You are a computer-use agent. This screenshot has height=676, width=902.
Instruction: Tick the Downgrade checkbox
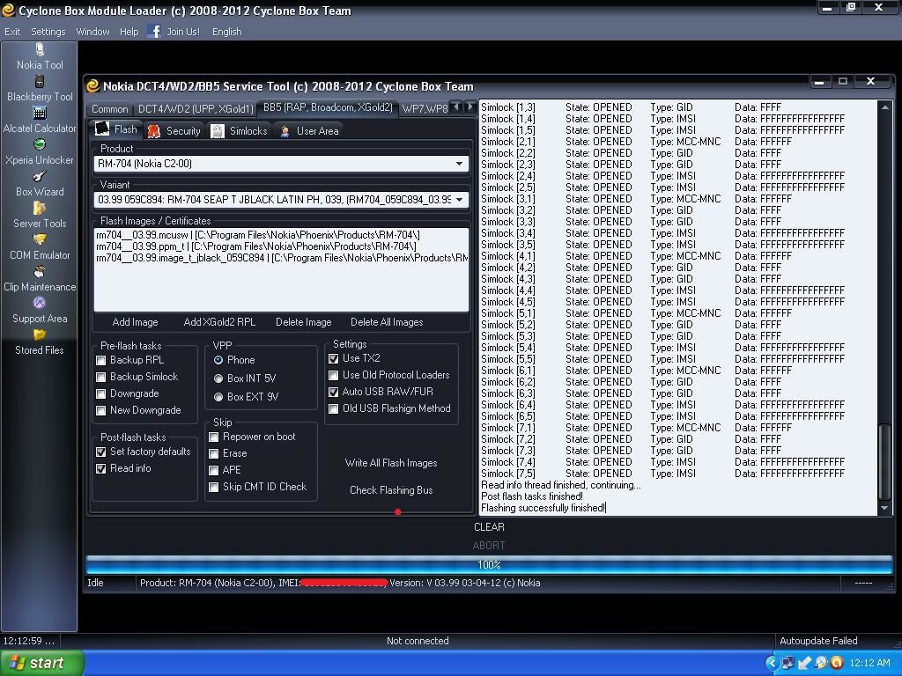[101, 393]
